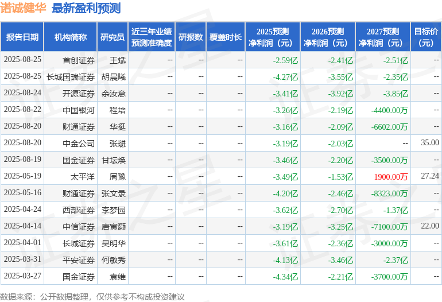Click the 2025 forecast -4.27亿
The height and width of the screenshot is (302, 442).
285,77
